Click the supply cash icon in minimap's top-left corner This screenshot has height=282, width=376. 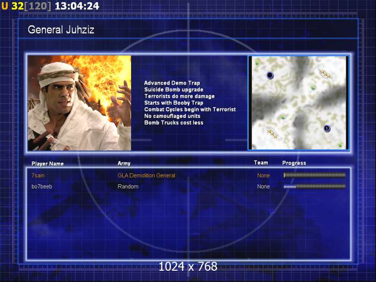[x=257, y=63]
